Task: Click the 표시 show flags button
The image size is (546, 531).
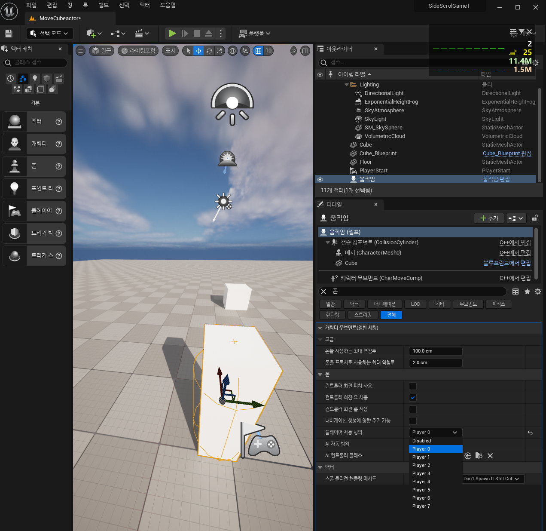Action: click(x=171, y=51)
